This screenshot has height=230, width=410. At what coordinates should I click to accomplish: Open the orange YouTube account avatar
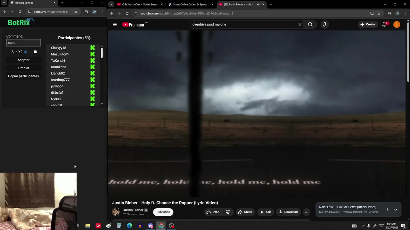(397, 25)
